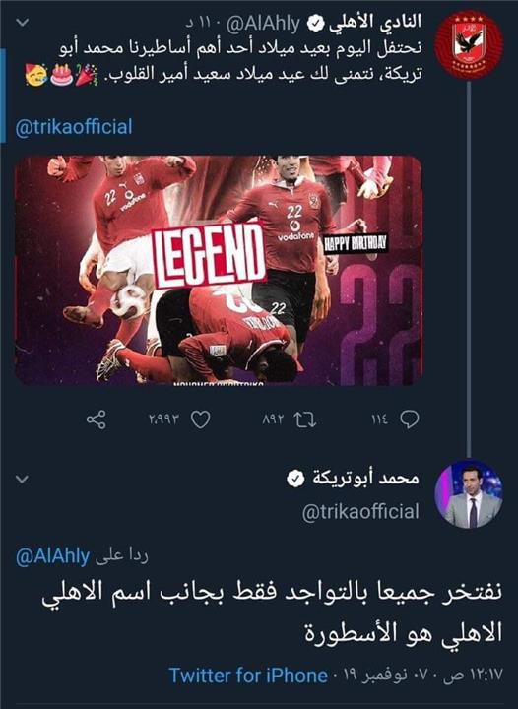Image resolution: width=518 pixels, height=709 pixels.
Task: Click the محمد أبوتريكة display name
Action: coord(366,479)
